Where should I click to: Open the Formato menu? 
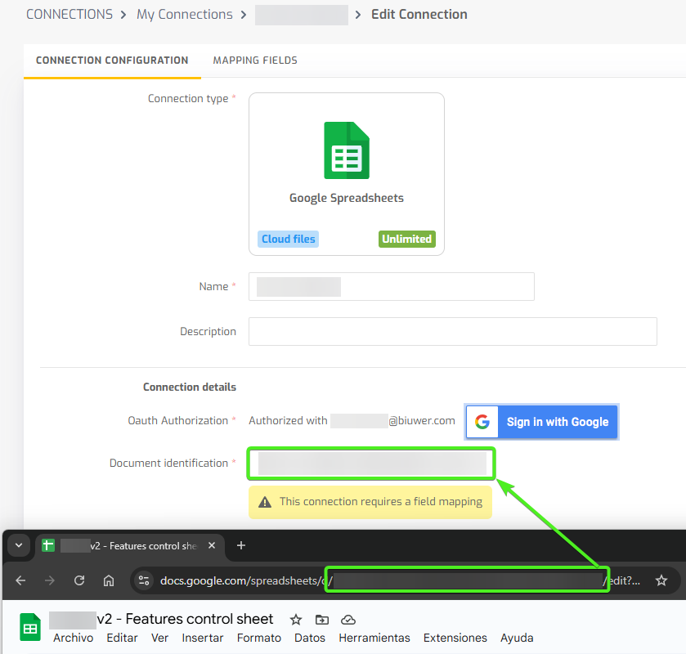(x=259, y=638)
